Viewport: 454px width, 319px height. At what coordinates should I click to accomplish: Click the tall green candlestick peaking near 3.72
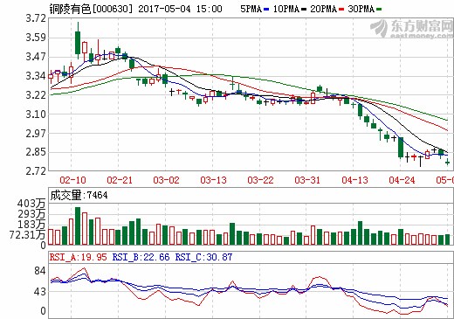78,40
